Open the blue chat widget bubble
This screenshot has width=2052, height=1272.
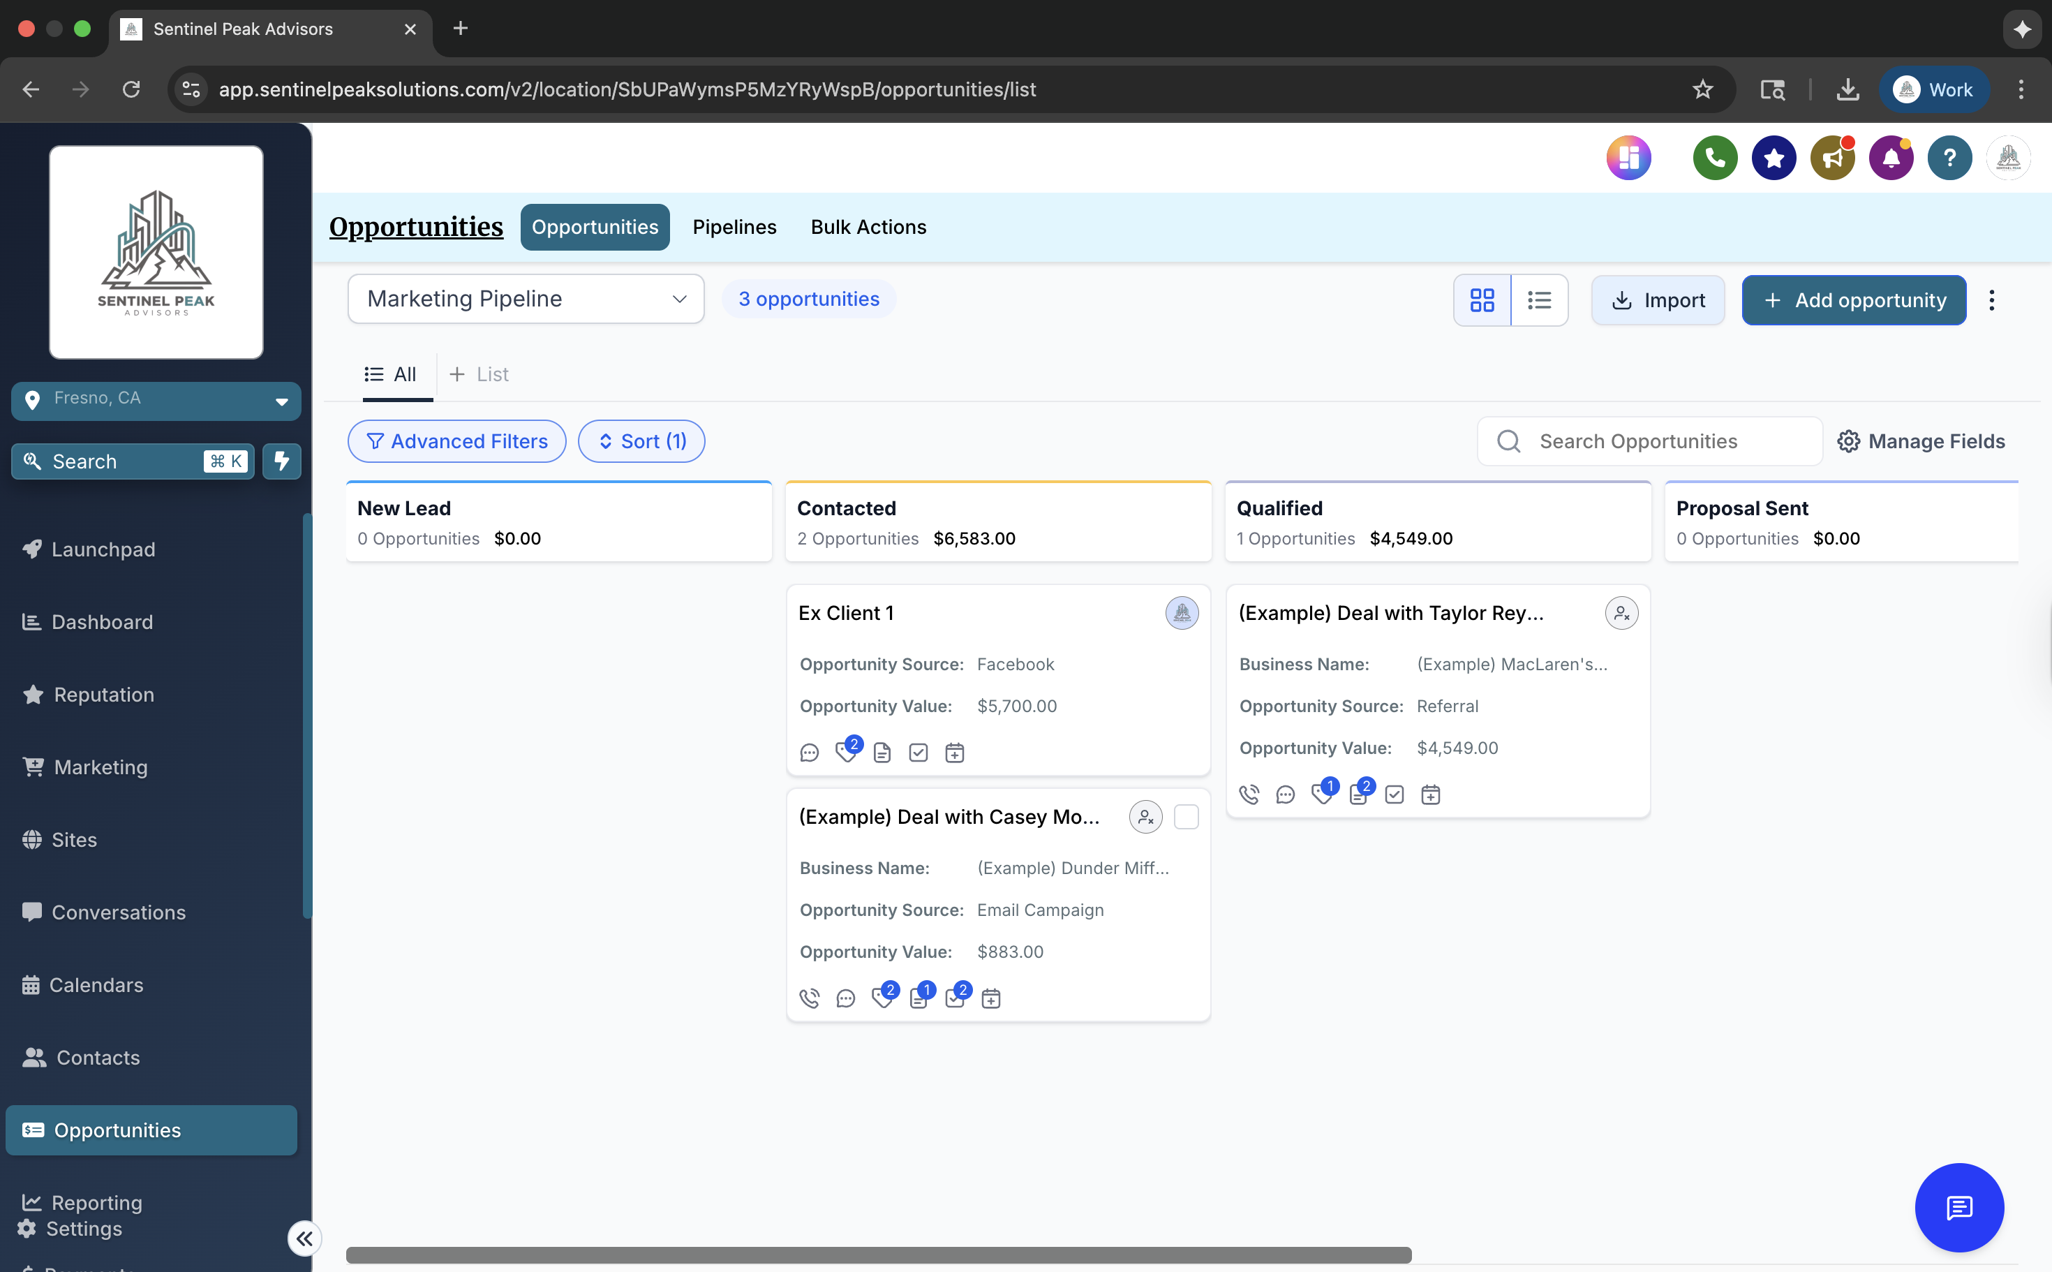click(1958, 1207)
